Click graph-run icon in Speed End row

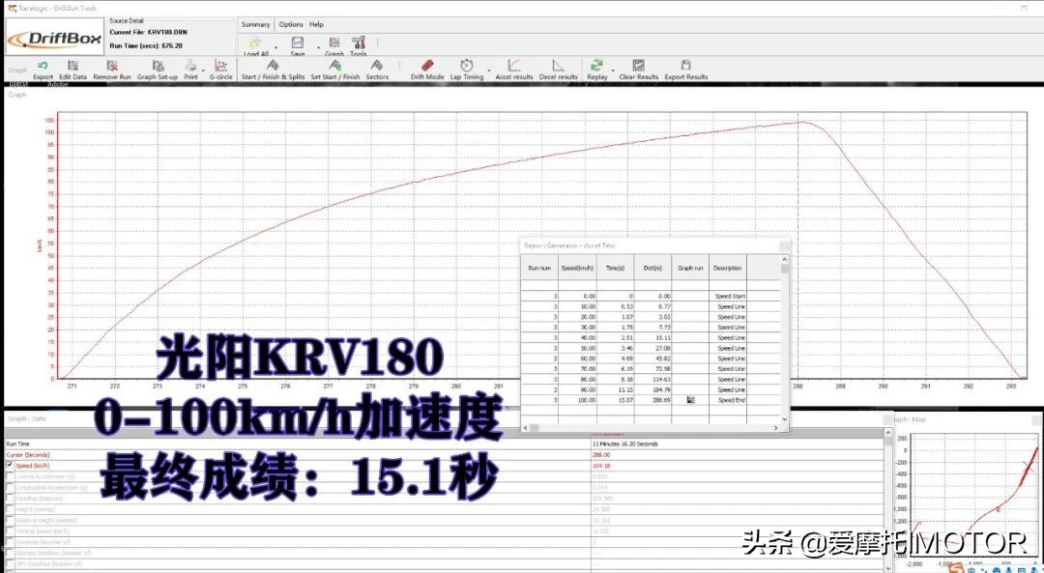[x=690, y=400]
